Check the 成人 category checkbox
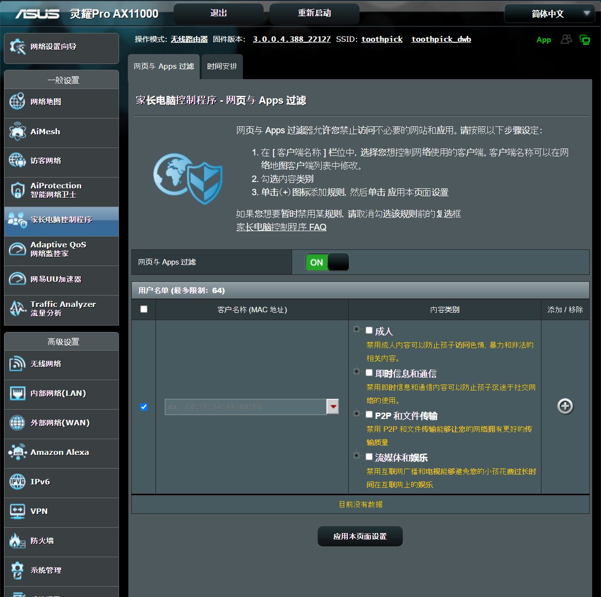601x597 pixels. click(x=369, y=330)
